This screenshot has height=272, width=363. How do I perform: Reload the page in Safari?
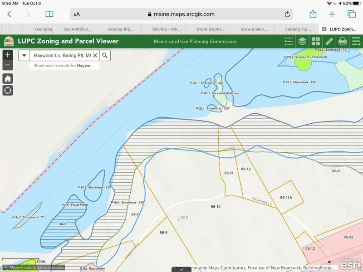point(287,14)
